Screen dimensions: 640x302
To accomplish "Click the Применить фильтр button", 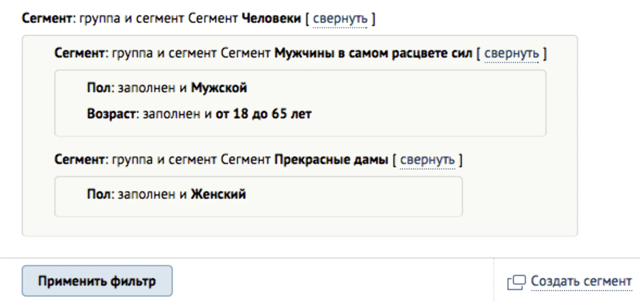I will pos(97,281).
